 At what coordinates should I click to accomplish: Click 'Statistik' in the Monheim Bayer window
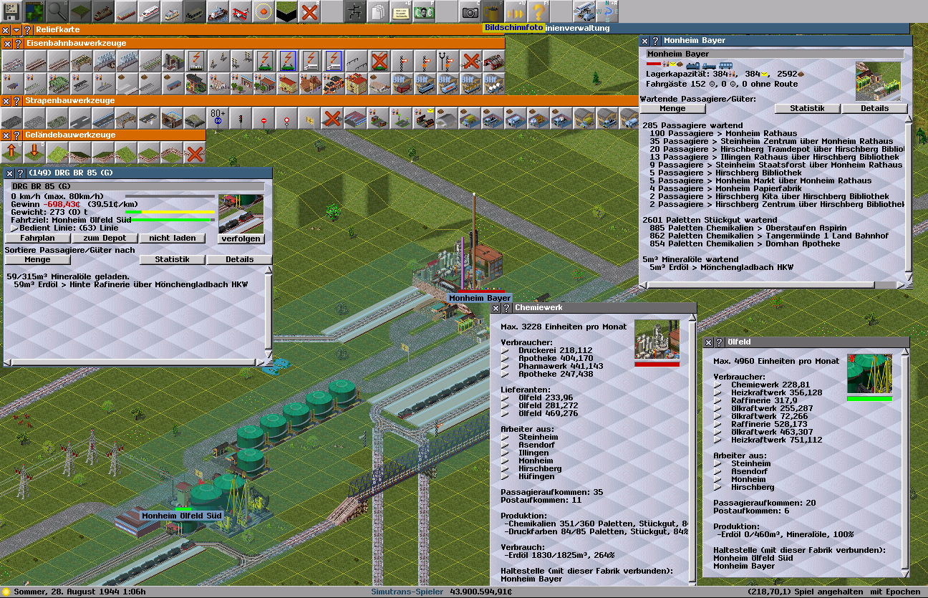(806, 109)
